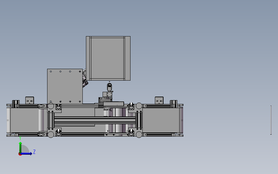Select the thin vertical bar at the far right
The width and height of the screenshot is (278, 174).
(271, 120)
